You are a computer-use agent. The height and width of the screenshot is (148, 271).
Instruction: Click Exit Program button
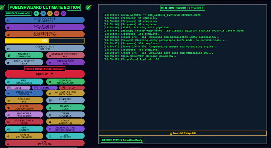tap(45, 143)
